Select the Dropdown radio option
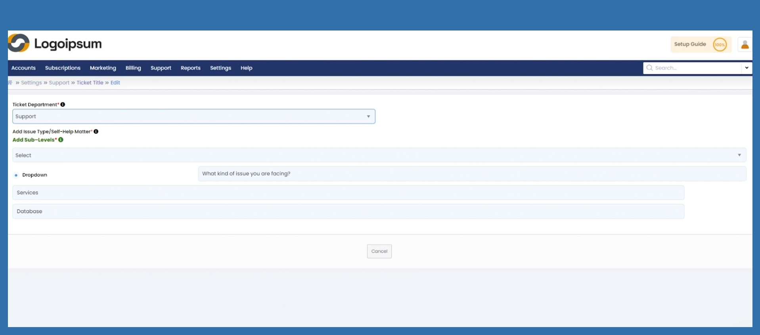760x335 pixels. (16, 175)
